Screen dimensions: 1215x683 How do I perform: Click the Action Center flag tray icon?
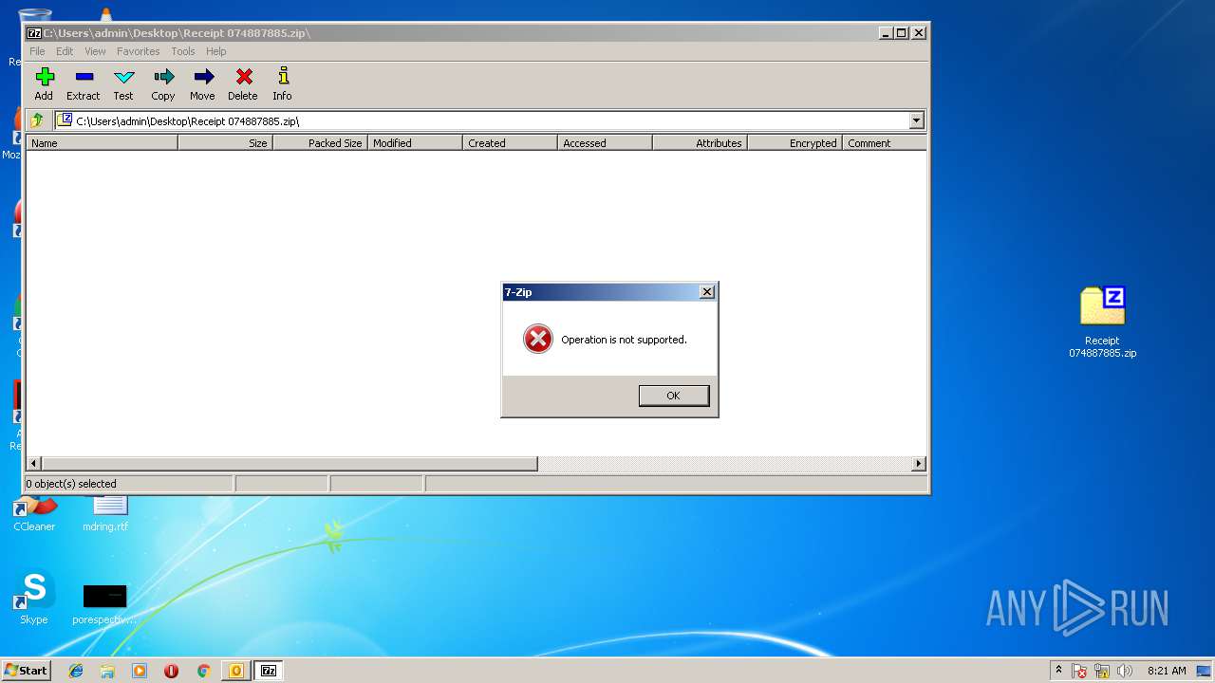tap(1080, 671)
